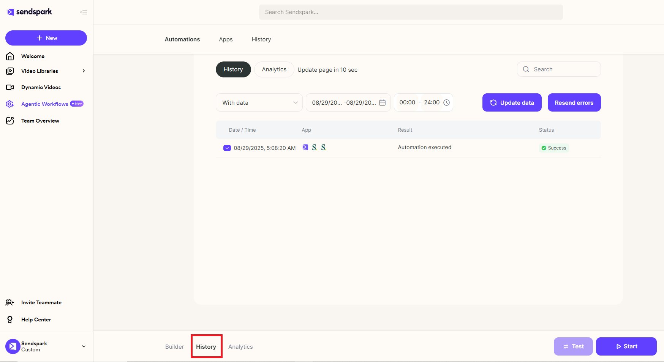Open Agentic Workflows link
The width and height of the screenshot is (664, 362).
coord(45,104)
